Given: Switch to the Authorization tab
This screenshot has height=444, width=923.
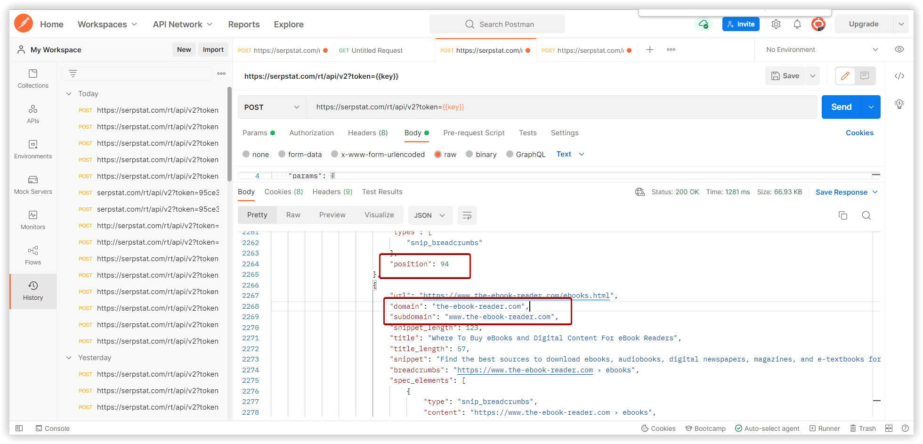Looking at the screenshot, I should [312, 133].
